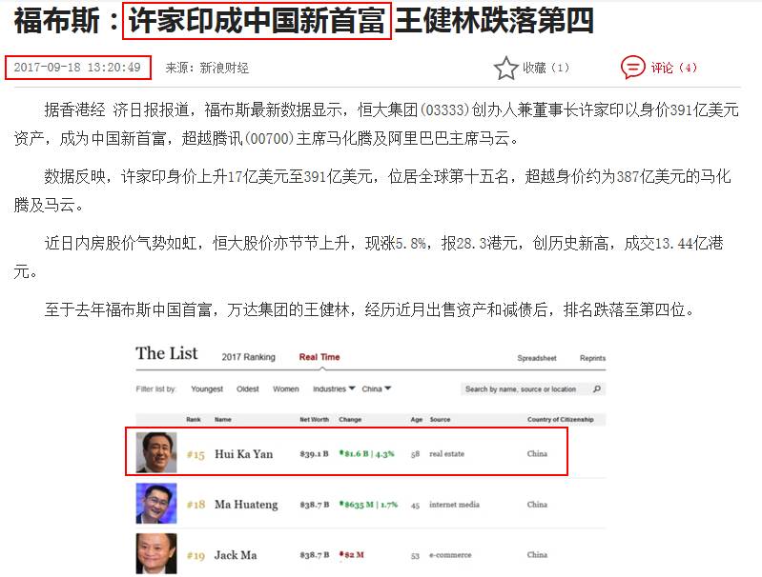
Task: Select the name Hui Ka Yan
Action: [x=243, y=454]
